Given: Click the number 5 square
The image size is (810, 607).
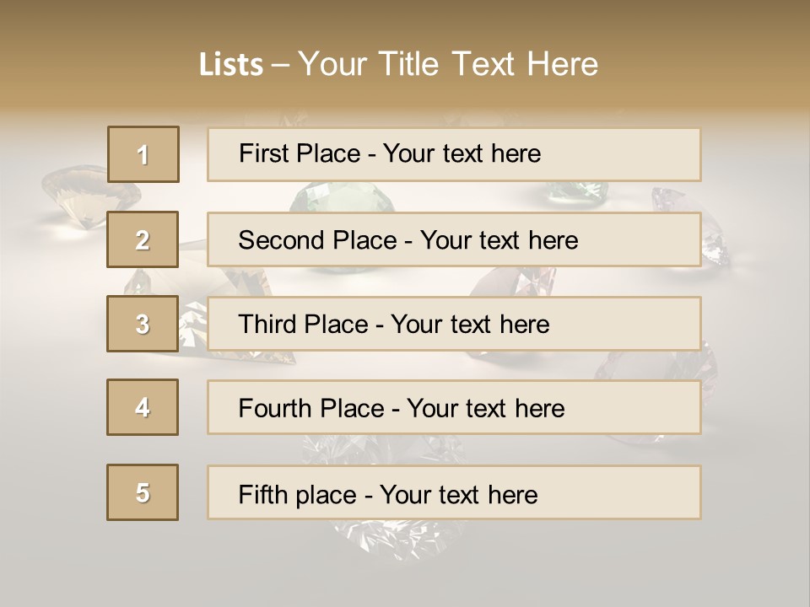Looking at the screenshot, I should click(143, 492).
